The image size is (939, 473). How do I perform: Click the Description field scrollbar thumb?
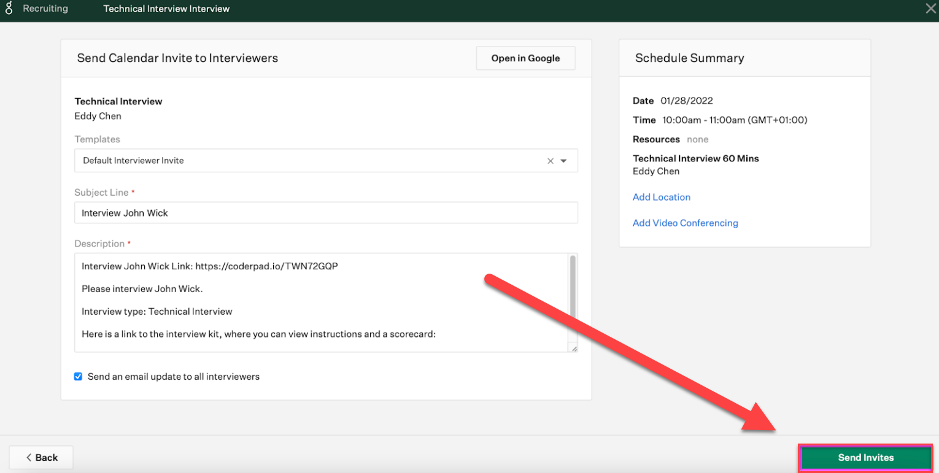click(x=573, y=288)
